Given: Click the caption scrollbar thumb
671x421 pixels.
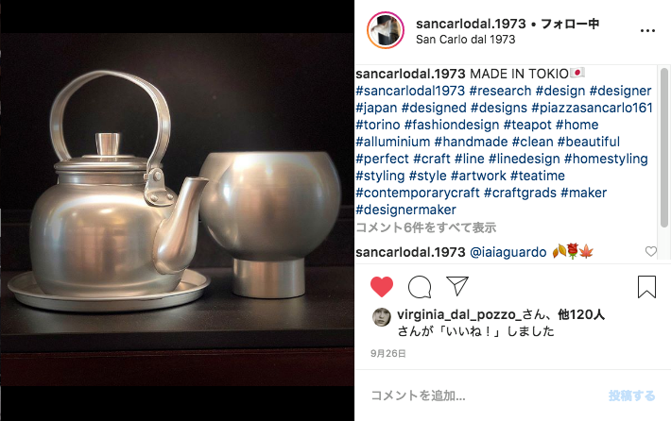Looking at the screenshot, I should [664, 147].
